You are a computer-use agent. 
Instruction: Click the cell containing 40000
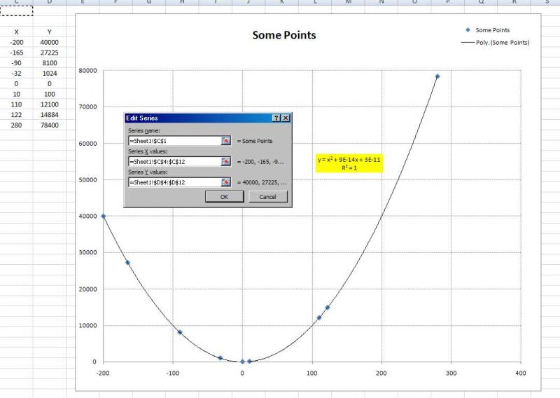coord(49,42)
